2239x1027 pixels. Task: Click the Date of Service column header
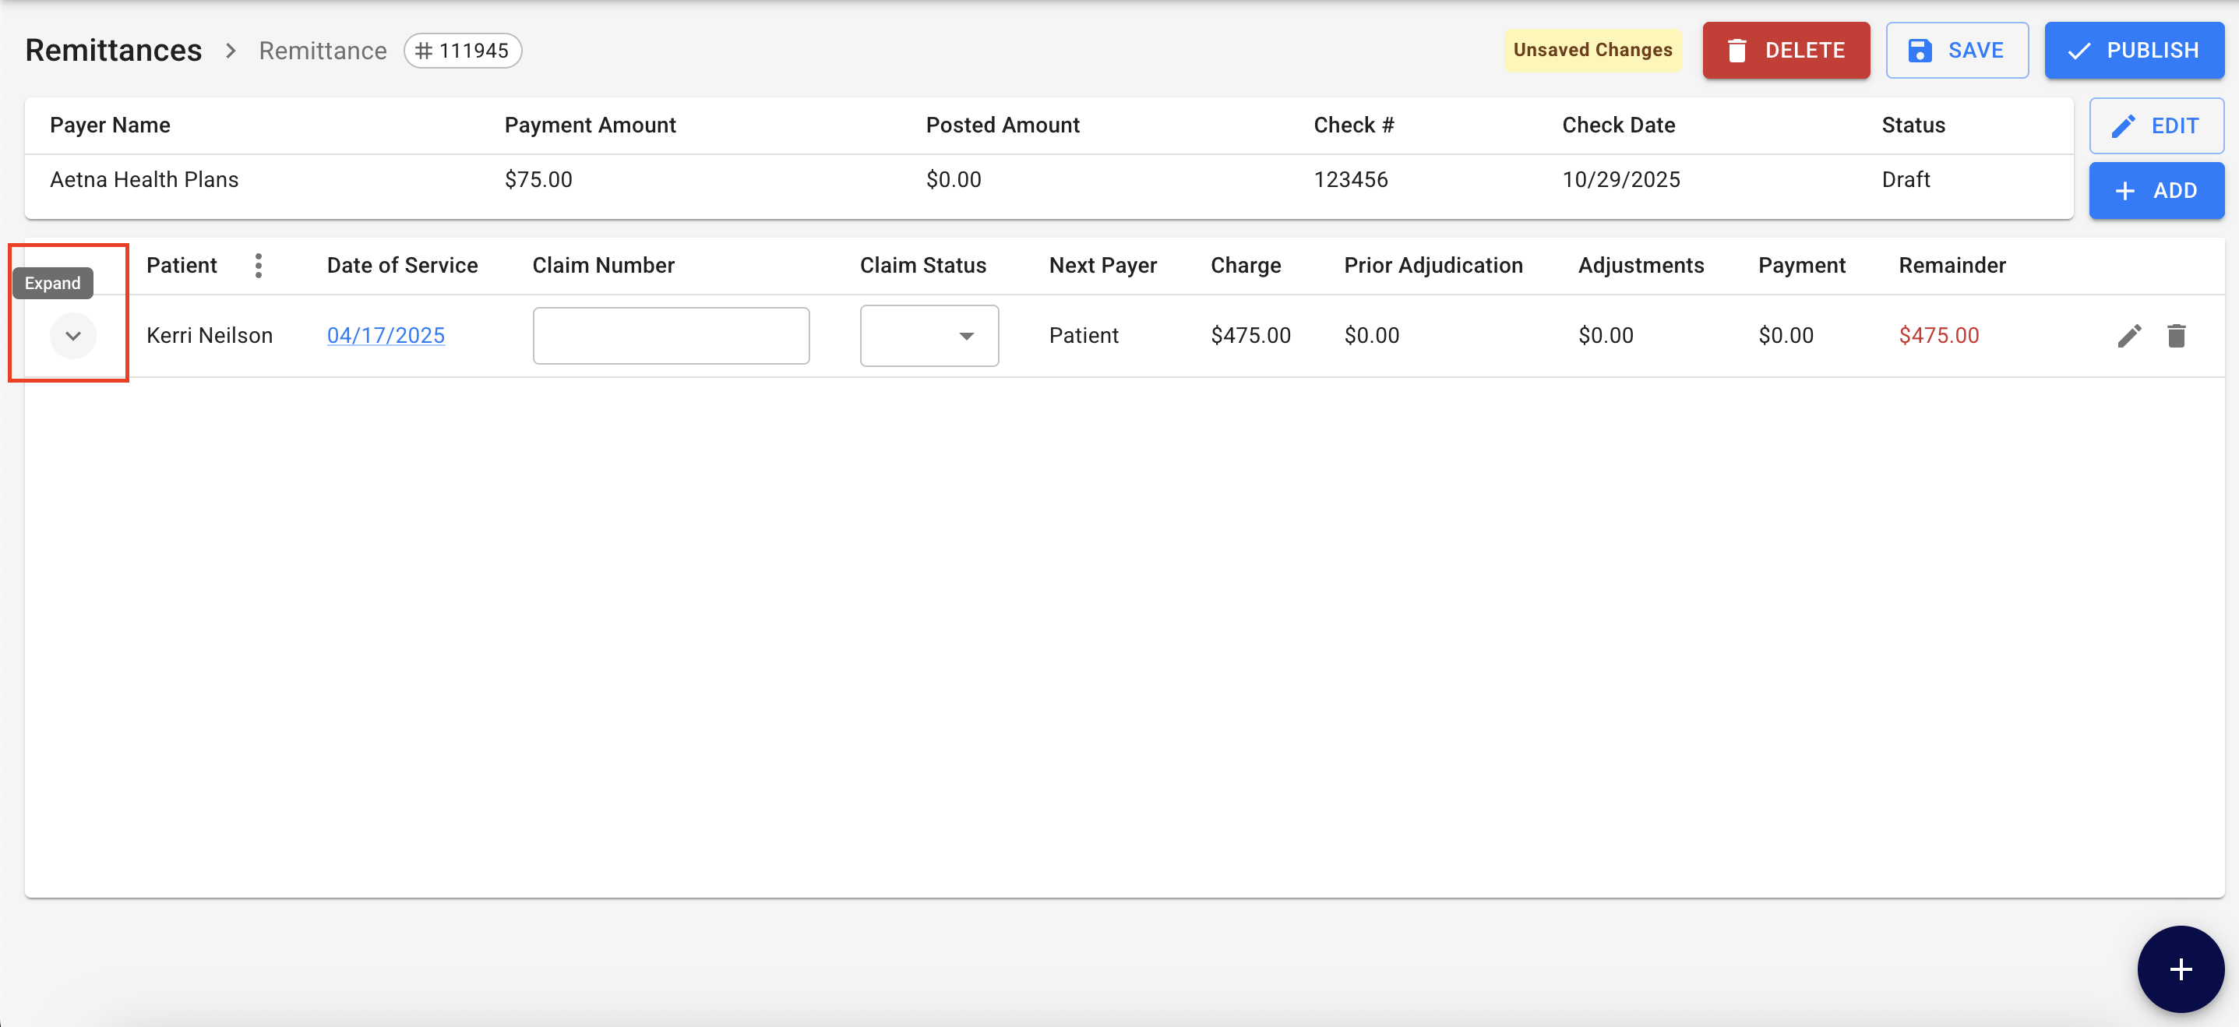tap(401, 265)
